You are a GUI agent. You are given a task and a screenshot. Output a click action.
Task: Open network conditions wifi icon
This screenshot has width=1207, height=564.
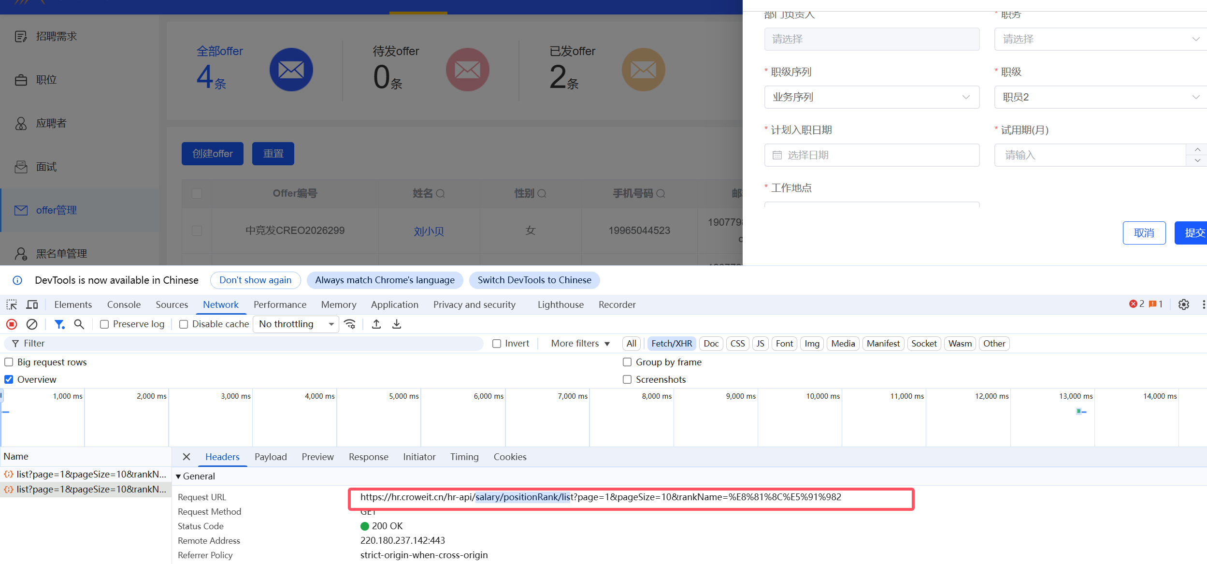pos(350,324)
